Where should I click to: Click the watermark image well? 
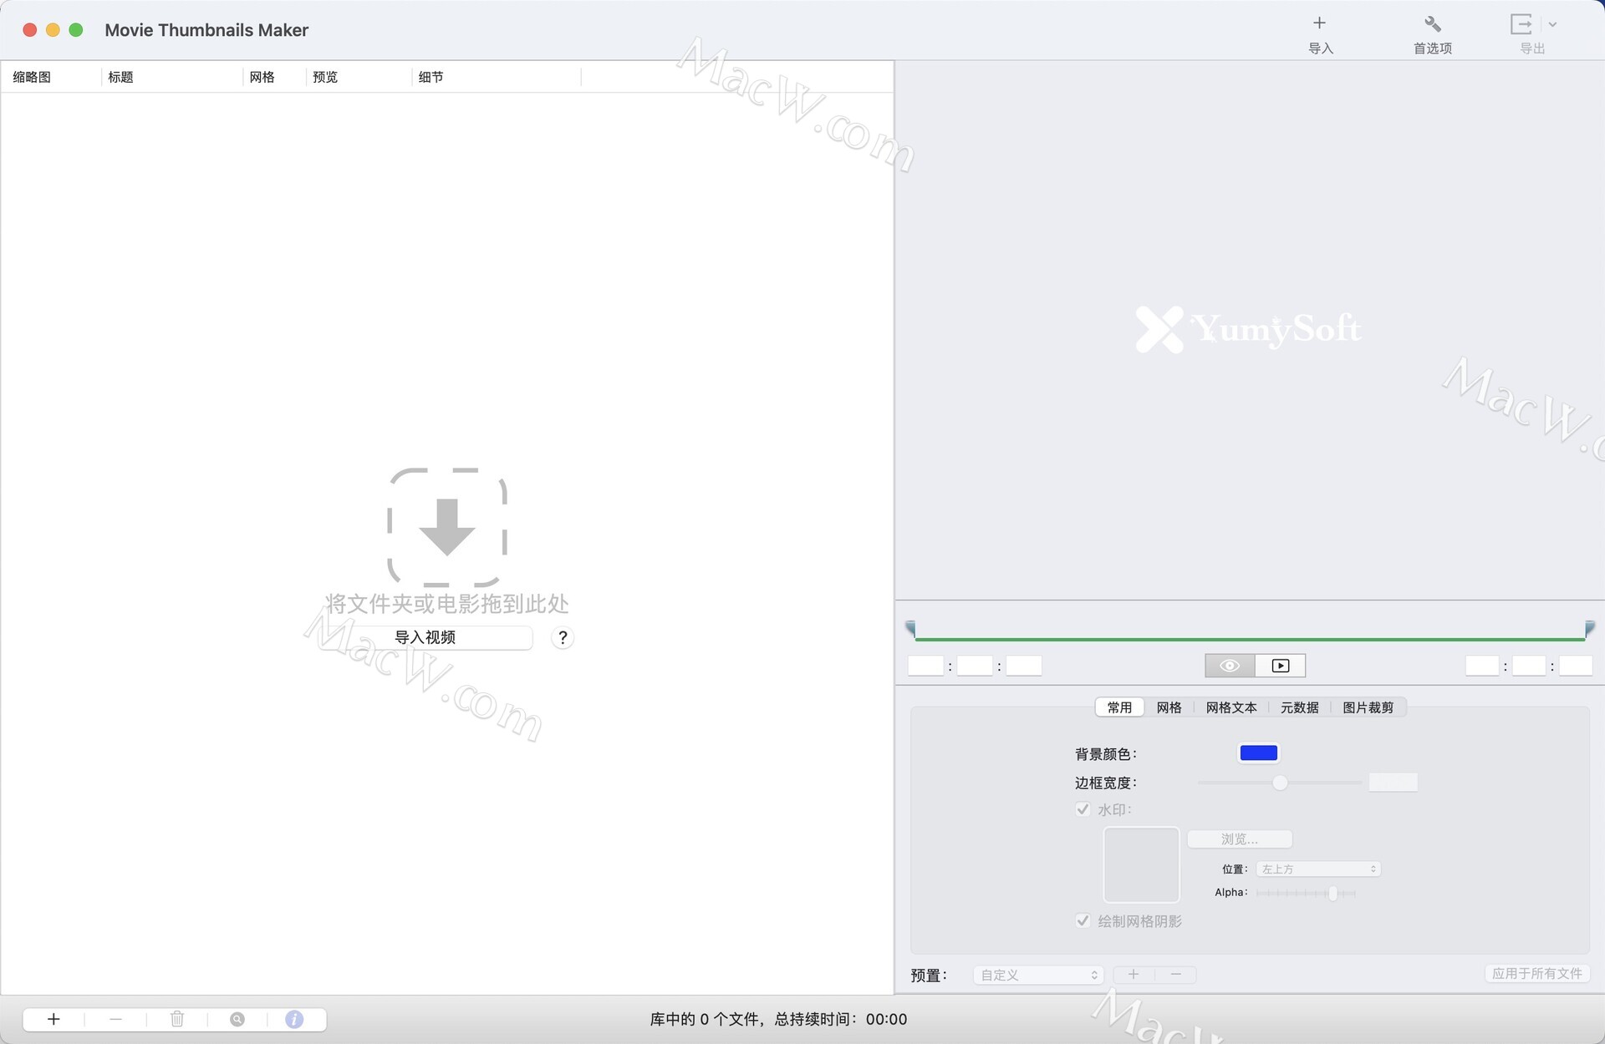pos(1141,864)
